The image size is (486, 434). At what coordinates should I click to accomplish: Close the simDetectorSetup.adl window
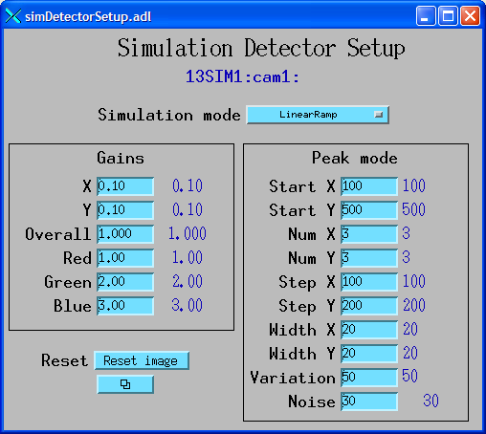point(470,15)
